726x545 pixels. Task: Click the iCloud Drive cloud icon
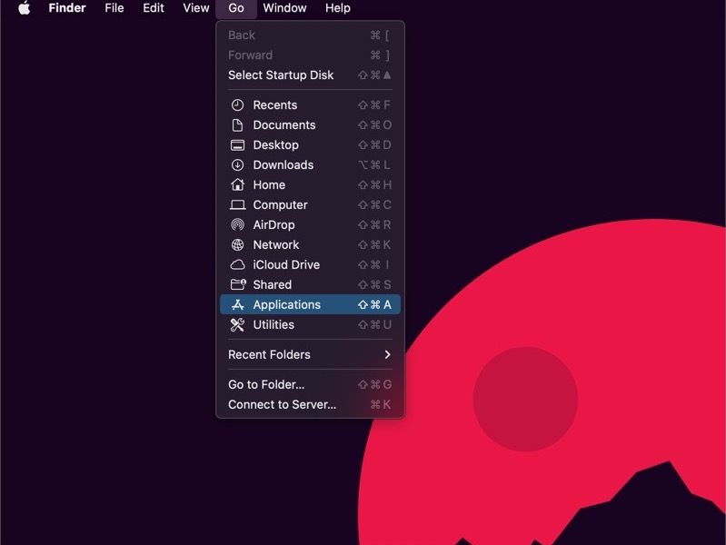[x=237, y=264]
